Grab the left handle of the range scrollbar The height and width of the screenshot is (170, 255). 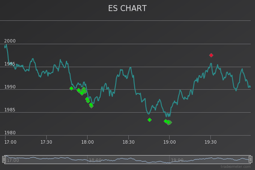tap(4, 159)
